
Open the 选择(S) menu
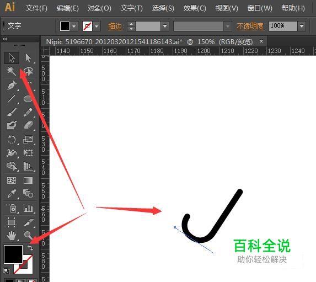point(163,8)
